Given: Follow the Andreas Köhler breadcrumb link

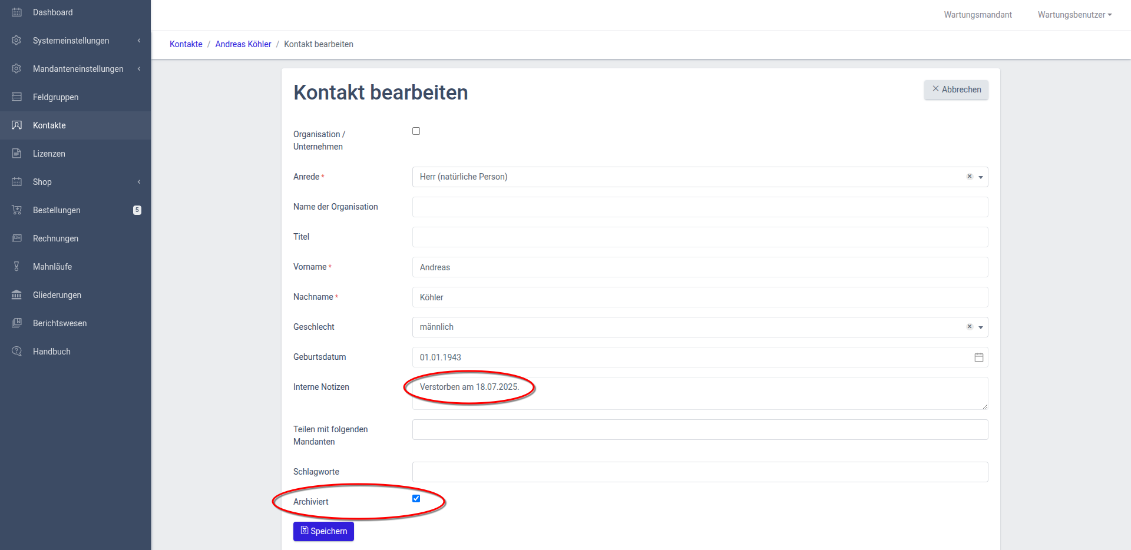Looking at the screenshot, I should [x=243, y=44].
